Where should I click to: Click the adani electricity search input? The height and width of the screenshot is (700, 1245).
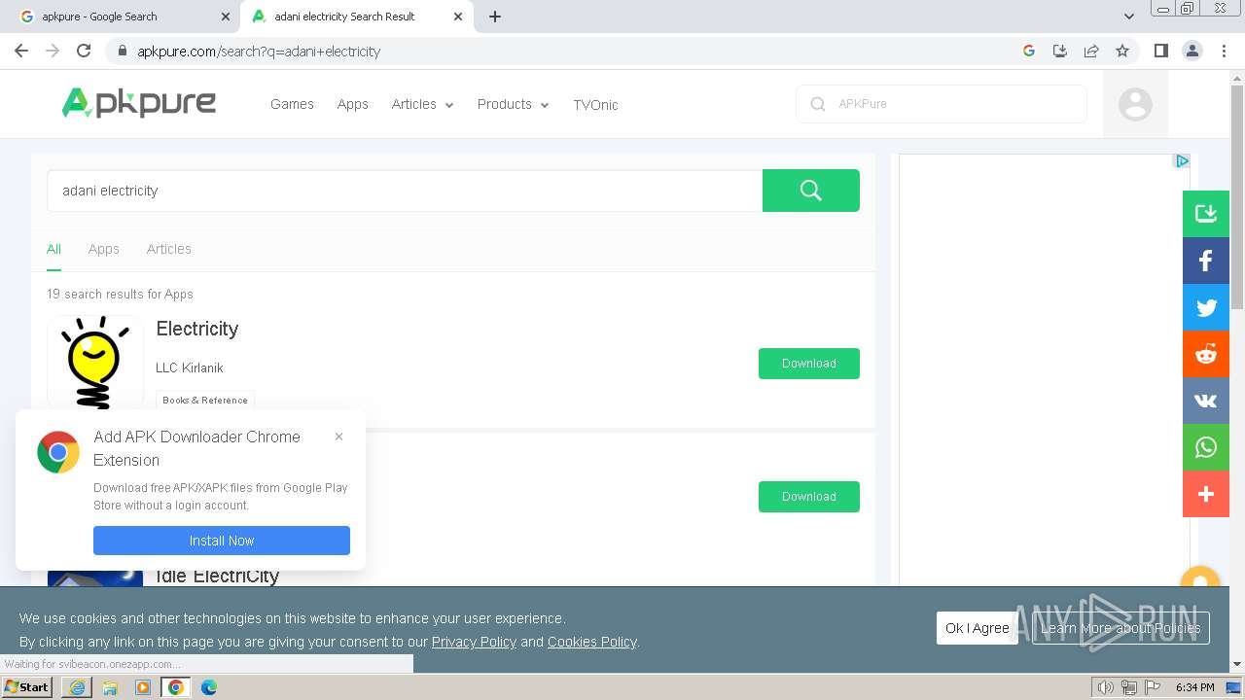pyautogui.click(x=405, y=191)
